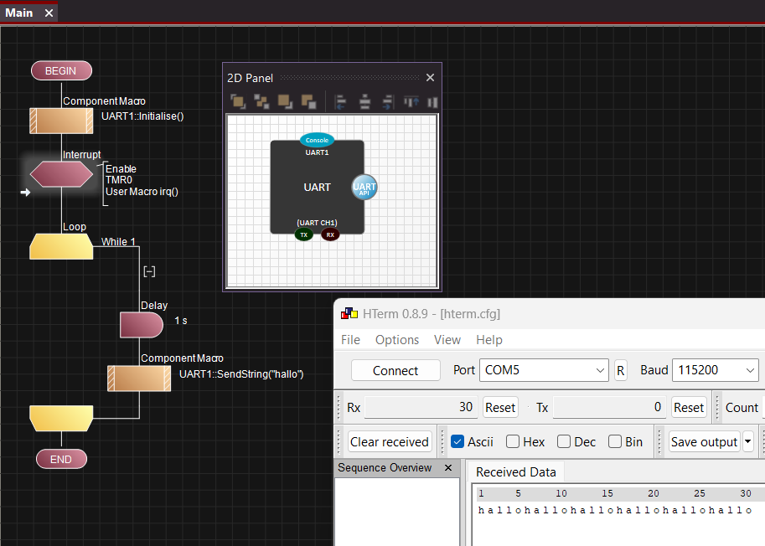Image resolution: width=765 pixels, height=546 pixels.
Task: Close the Sequence Overview pane
Action: coord(447,468)
